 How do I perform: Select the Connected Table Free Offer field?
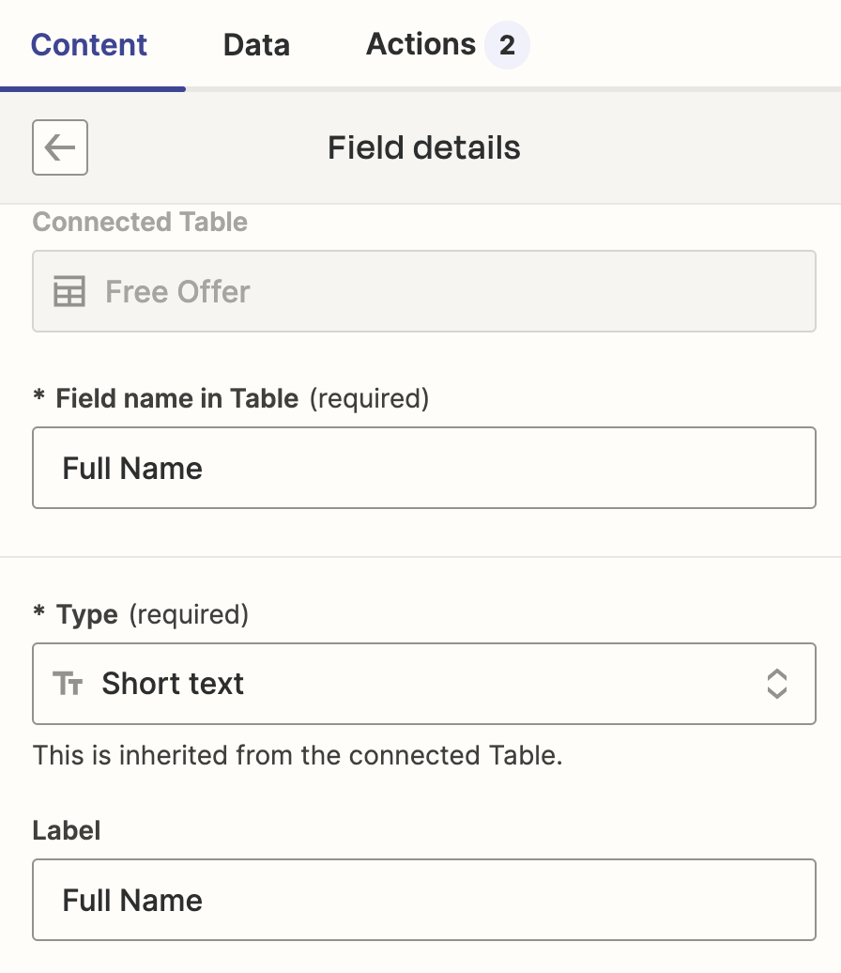422,291
